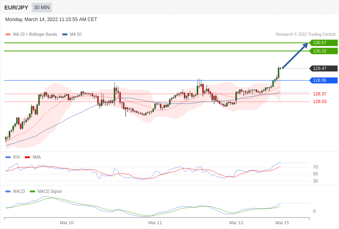Click the MA 20 + Bollinger Bands label
339x229 pixels.
[x=35, y=34]
